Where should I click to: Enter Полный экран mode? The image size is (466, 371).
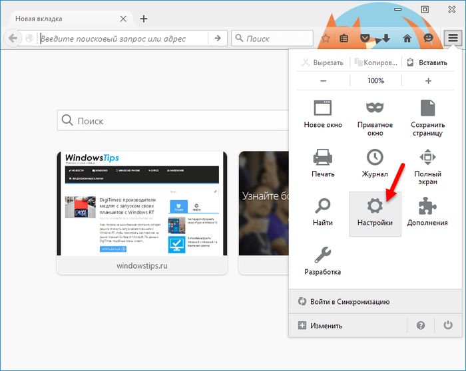click(427, 158)
